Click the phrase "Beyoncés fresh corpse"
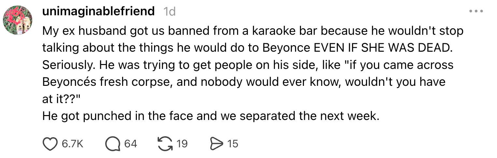Viewport: 497px width, 158px height. [109, 82]
